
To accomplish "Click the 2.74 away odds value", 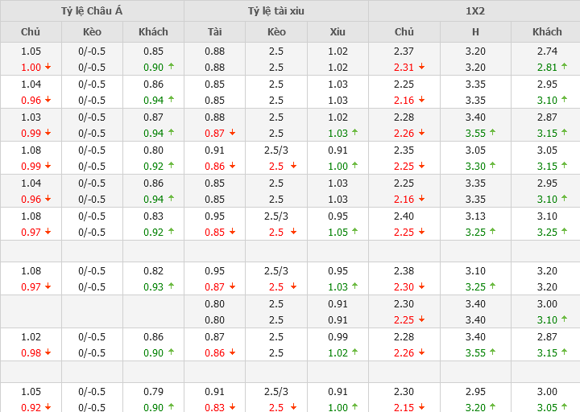I will tap(547, 51).
